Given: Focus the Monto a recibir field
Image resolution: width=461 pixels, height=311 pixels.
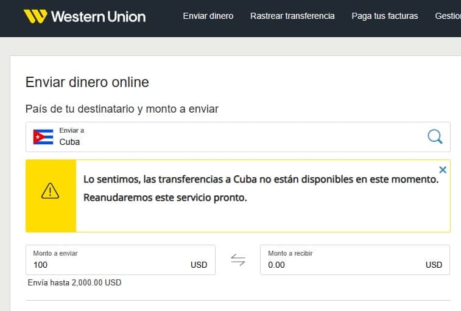Looking at the screenshot, I should point(341,264).
